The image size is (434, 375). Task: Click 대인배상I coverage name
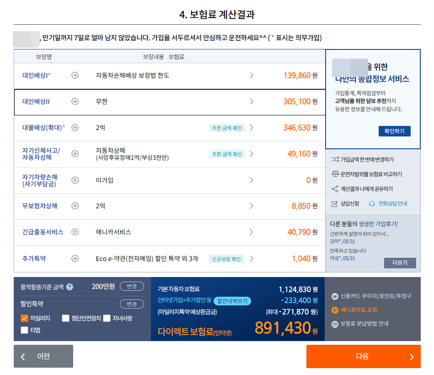coord(36,76)
